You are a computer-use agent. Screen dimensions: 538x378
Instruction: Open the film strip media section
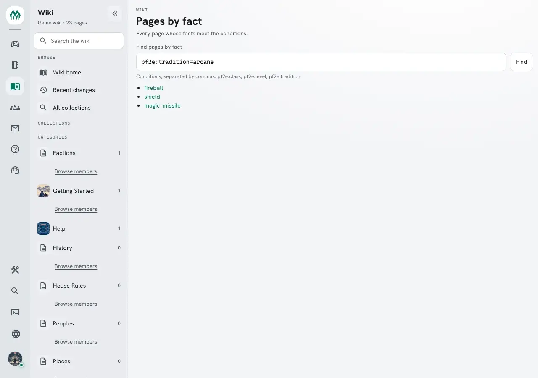(x=15, y=65)
